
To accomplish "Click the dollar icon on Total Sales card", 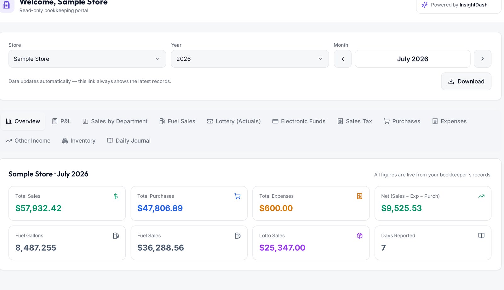I will pos(116,196).
